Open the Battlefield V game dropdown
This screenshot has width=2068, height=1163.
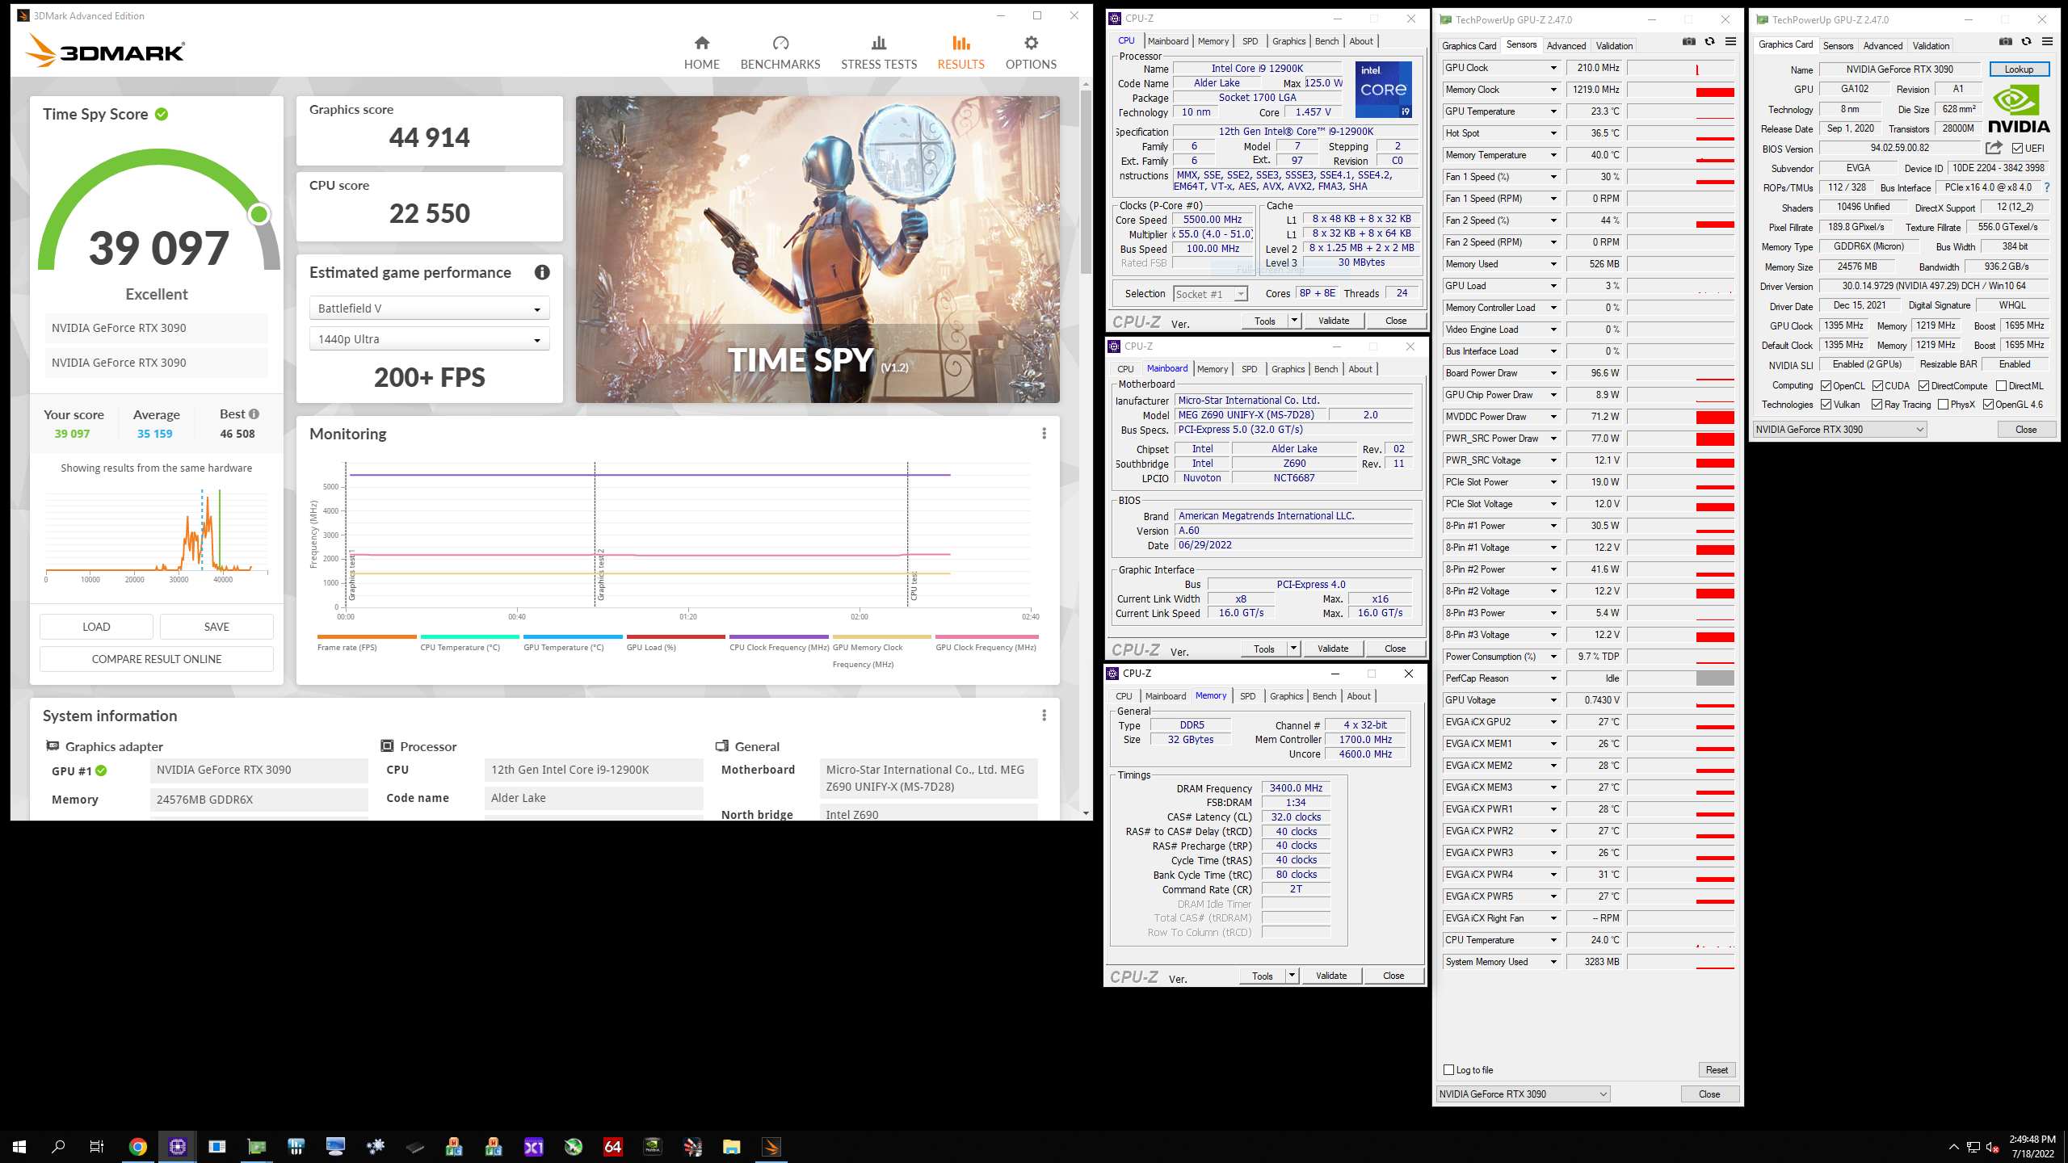click(x=429, y=309)
